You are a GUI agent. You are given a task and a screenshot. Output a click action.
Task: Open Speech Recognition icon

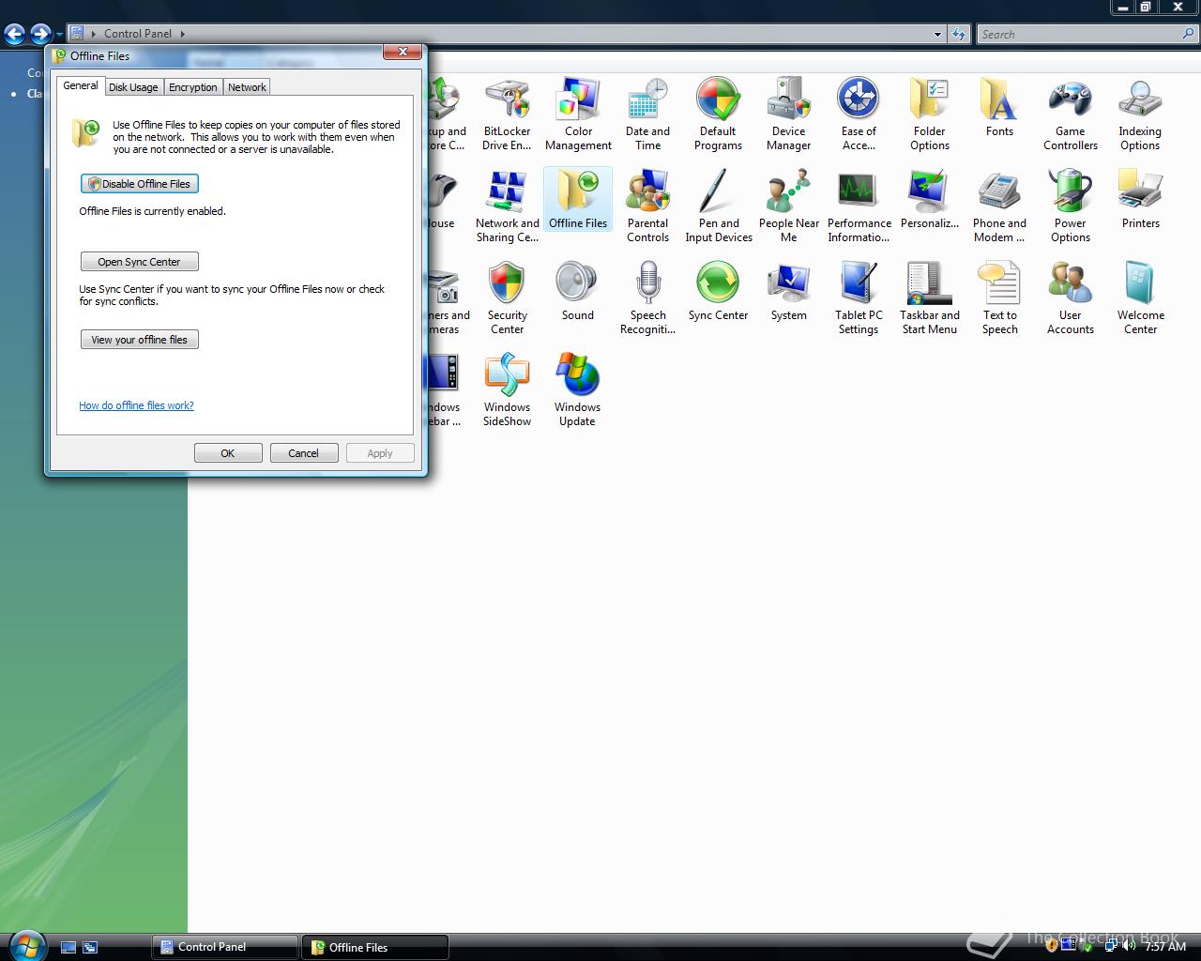click(x=647, y=297)
